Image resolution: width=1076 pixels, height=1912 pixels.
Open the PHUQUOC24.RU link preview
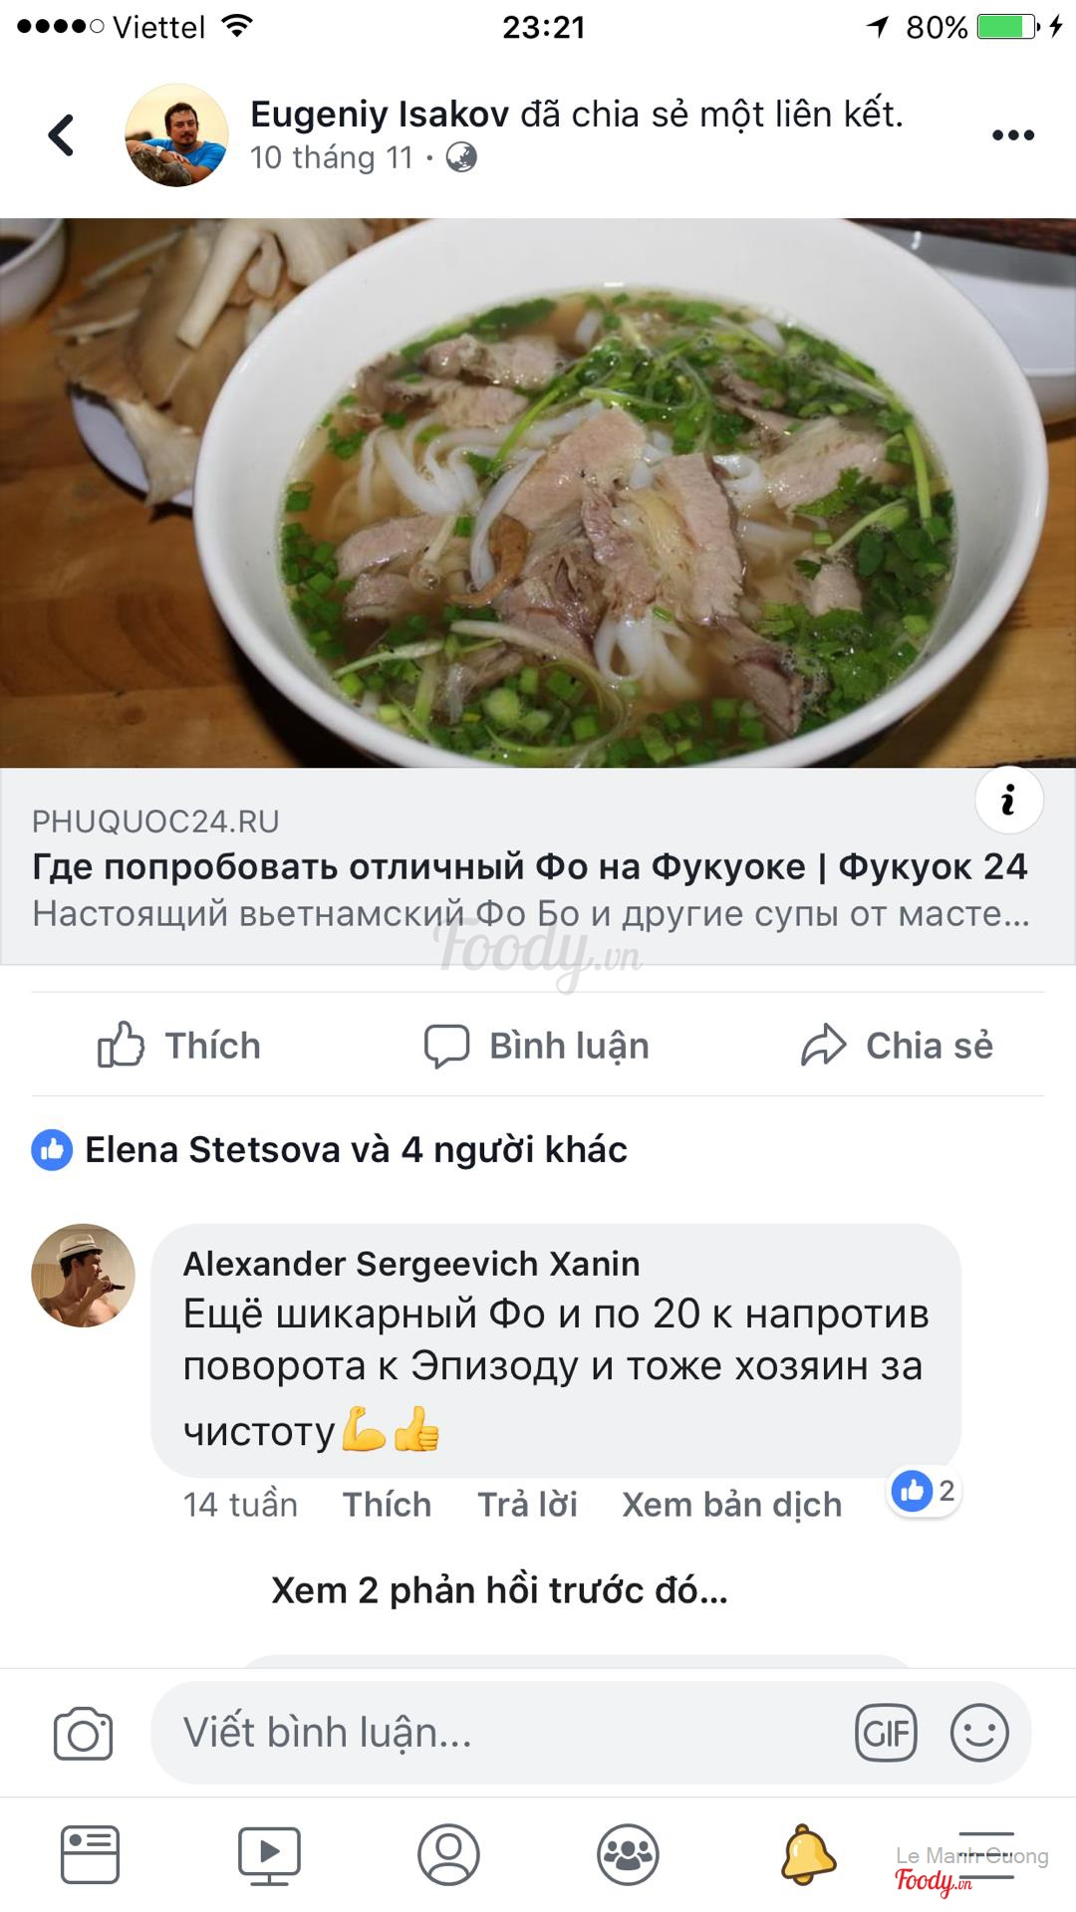click(x=538, y=866)
